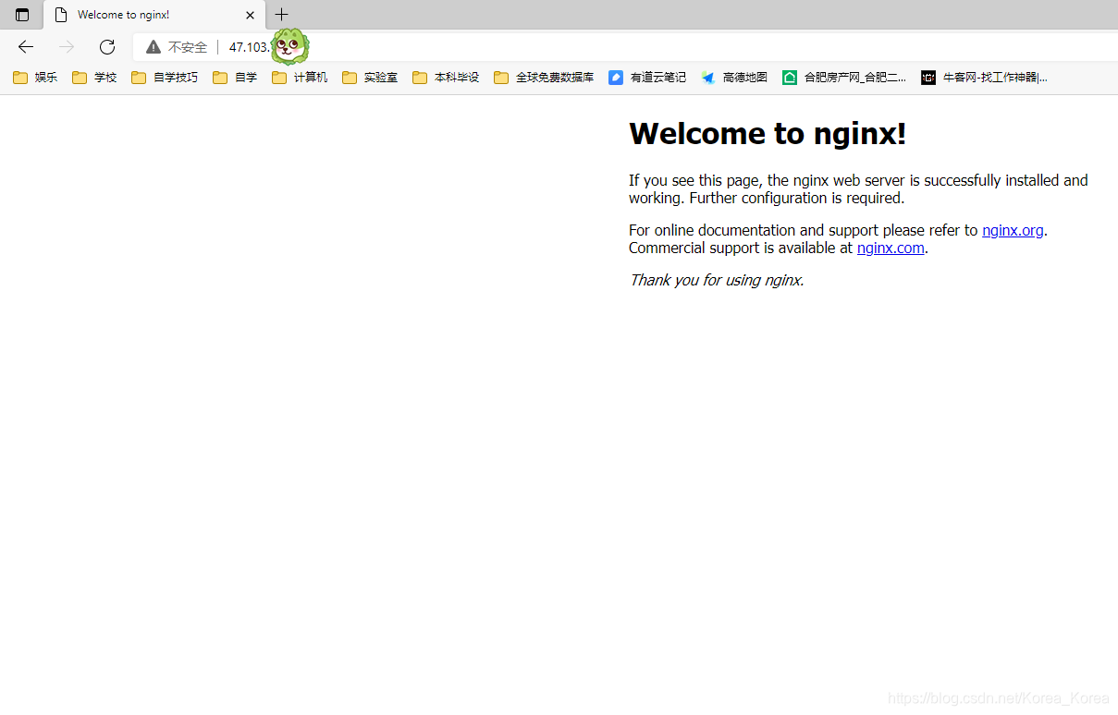
Task: Follow the nginx.org link
Action: pyautogui.click(x=1013, y=230)
